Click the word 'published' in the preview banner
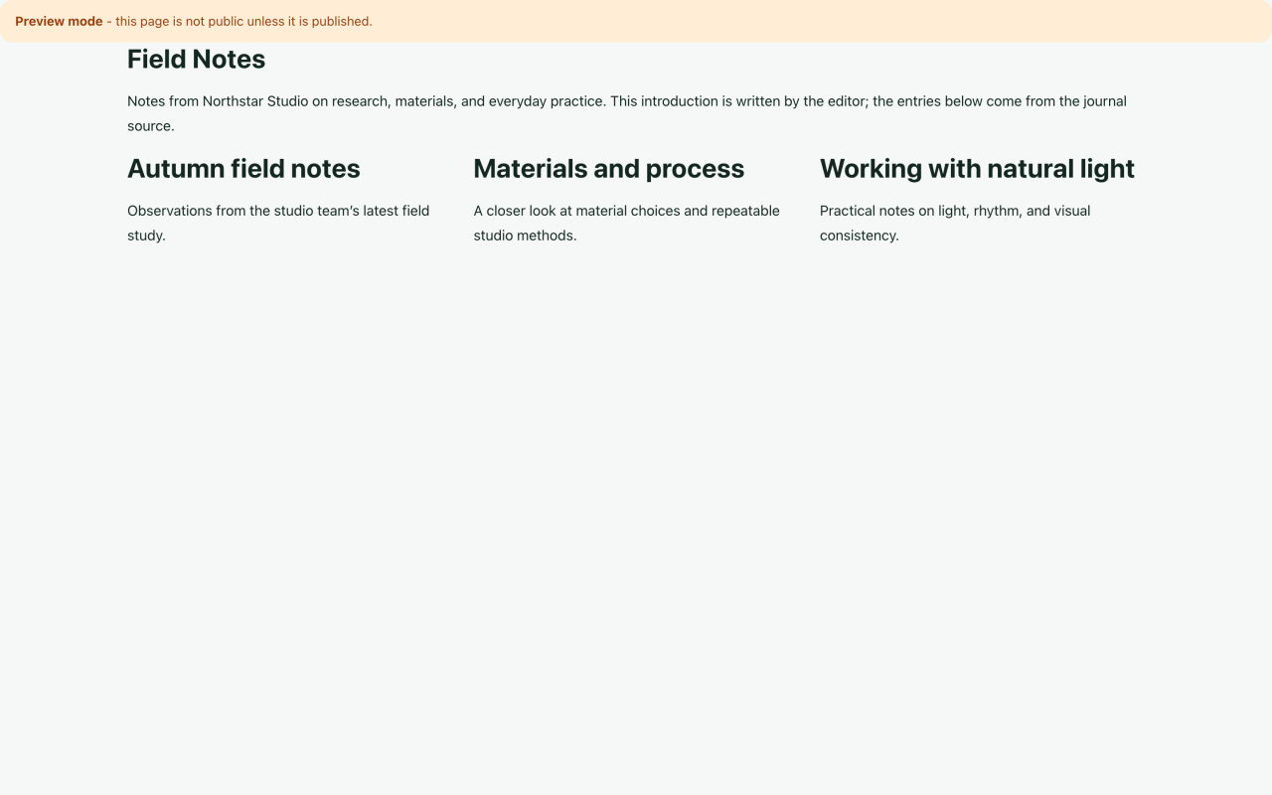This screenshot has height=795, width=1272. pos(340,21)
